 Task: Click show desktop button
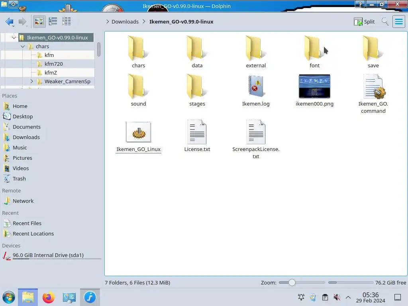[x=398, y=297]
